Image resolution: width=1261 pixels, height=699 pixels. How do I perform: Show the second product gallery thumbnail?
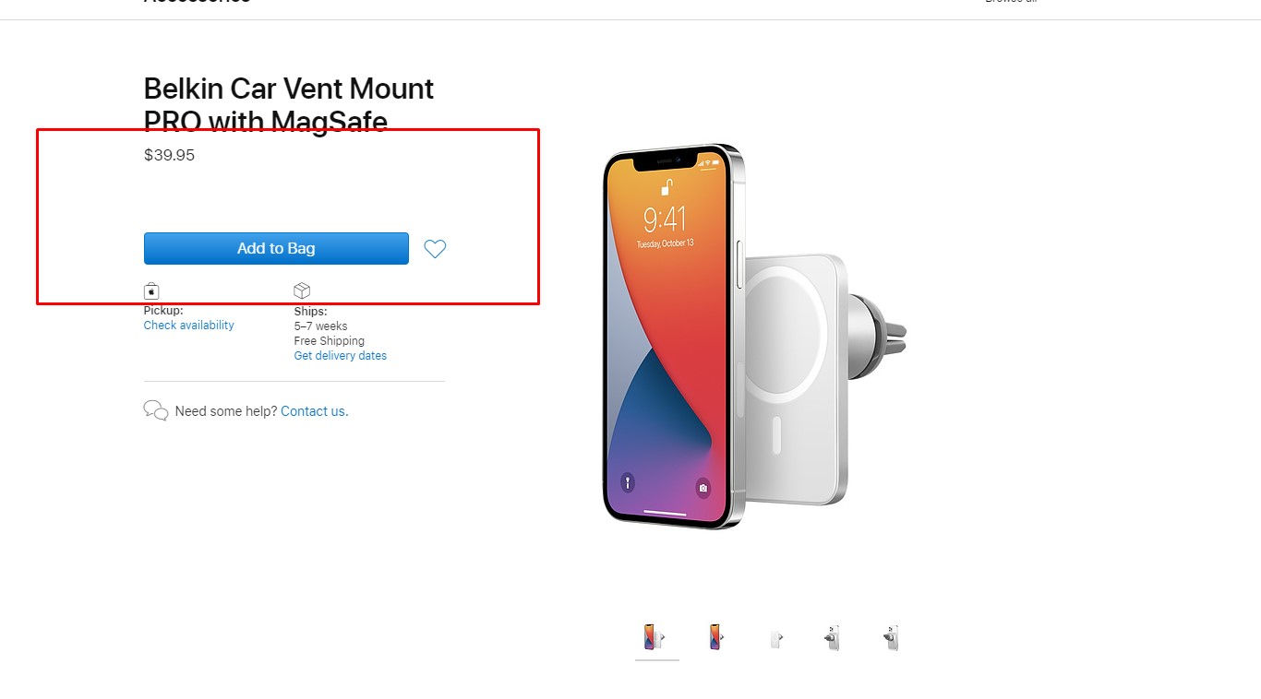715,637
